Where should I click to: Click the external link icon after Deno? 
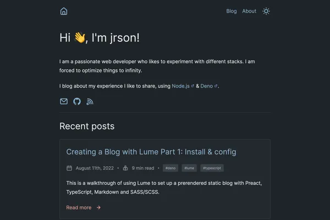point(216,86)
